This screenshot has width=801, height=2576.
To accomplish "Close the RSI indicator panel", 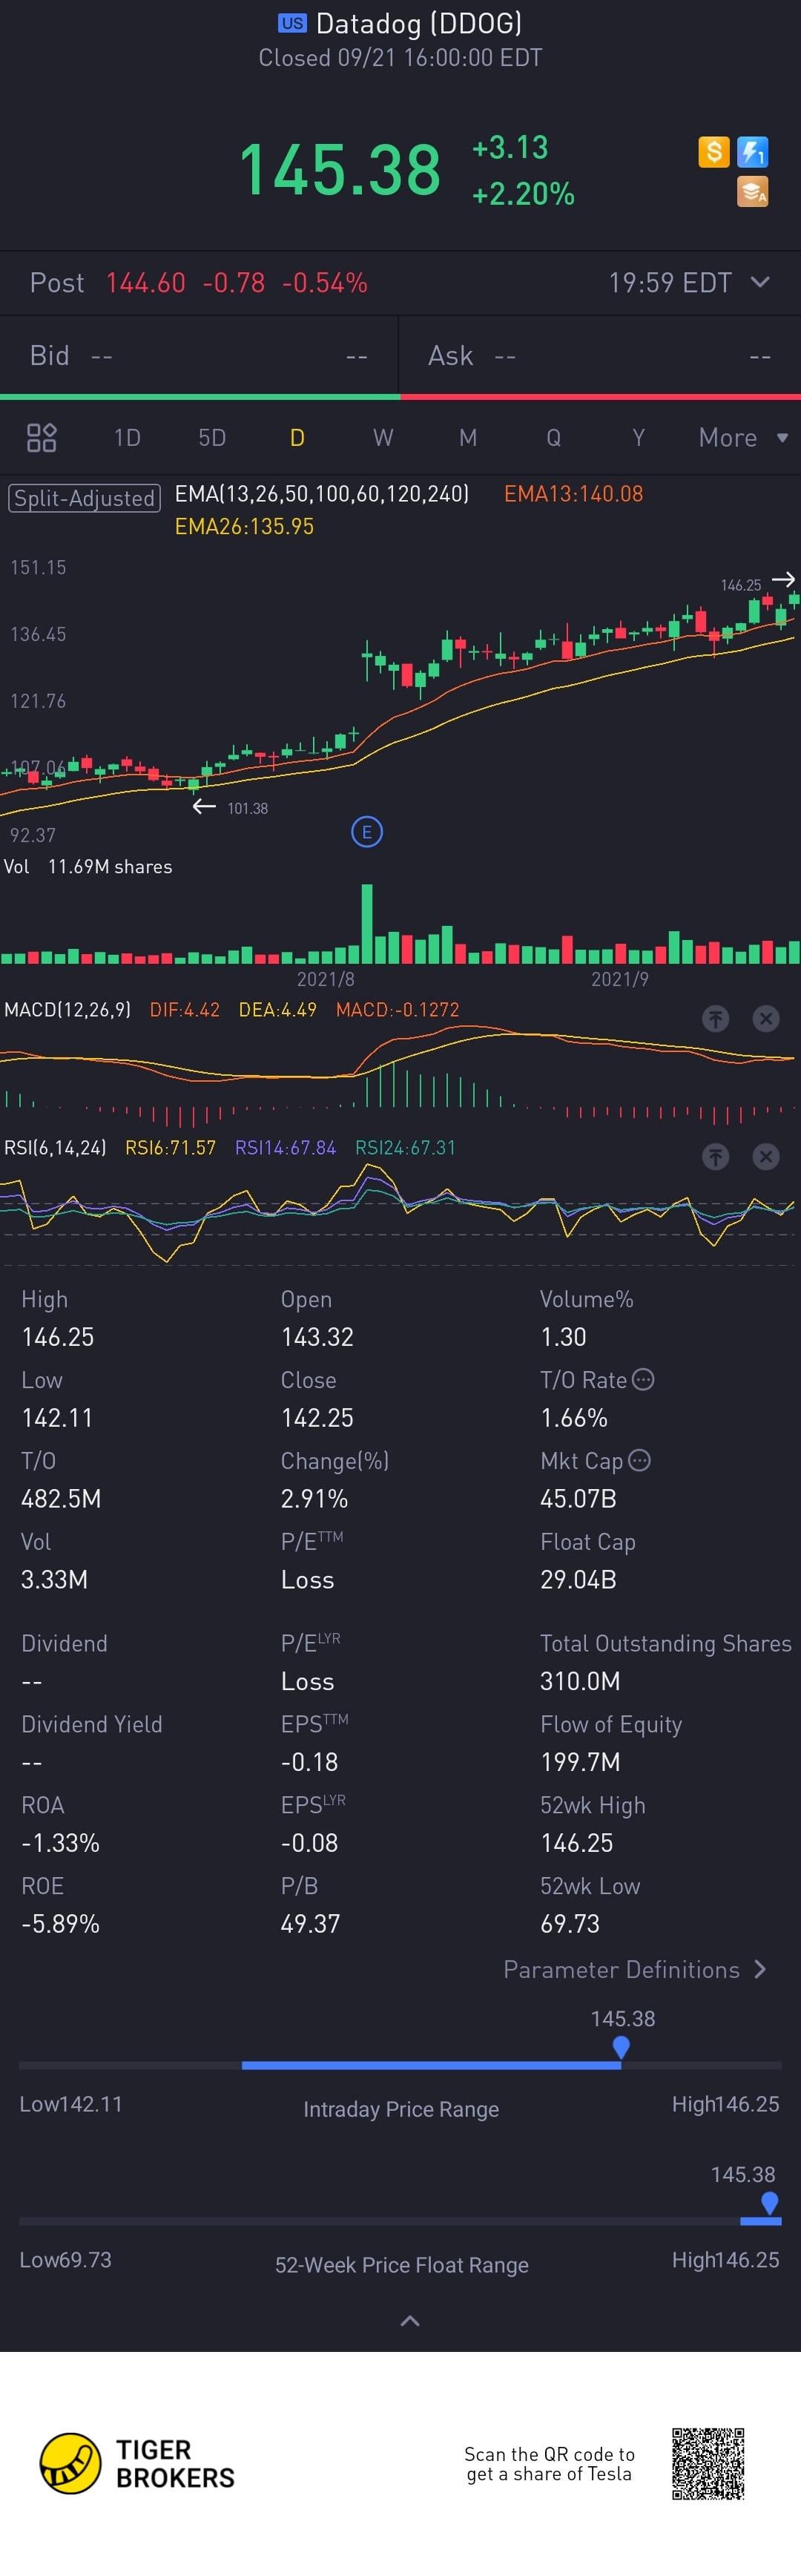I will 766,1157.
